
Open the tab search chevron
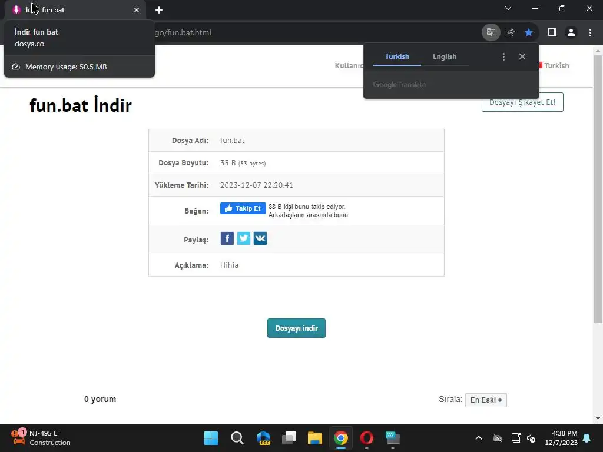tap(508, 8)
